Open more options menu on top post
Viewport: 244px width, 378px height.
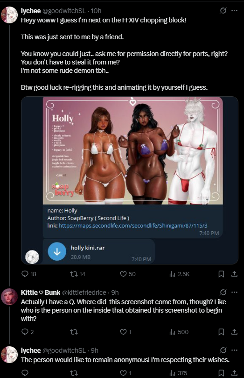pyautogui.click(x=234, y=11)
